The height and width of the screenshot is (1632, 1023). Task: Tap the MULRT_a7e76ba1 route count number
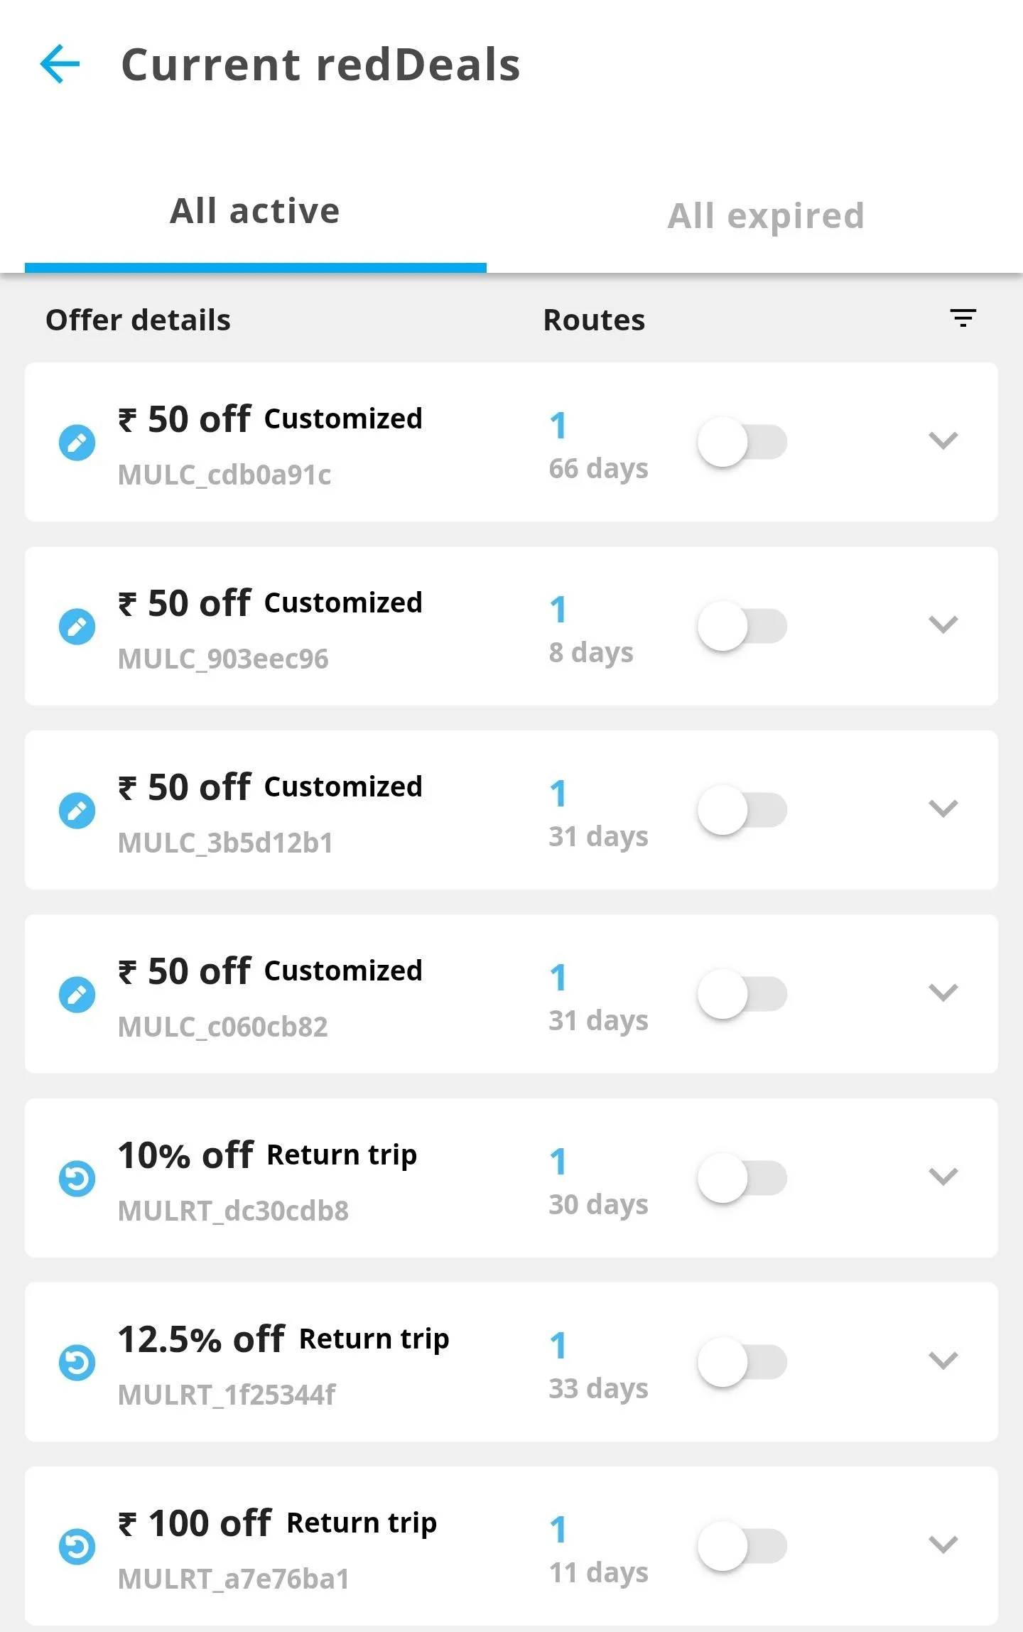coord(558,1530)
